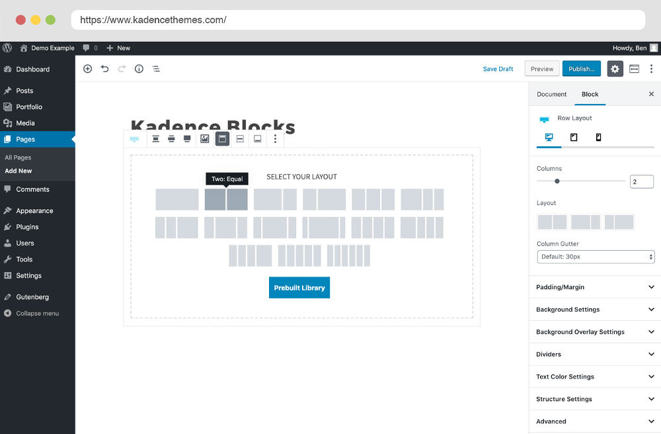Select the desktop preview icon in Row Layout
The width and height of the screenshot is (661, 434).
pyautogui.click(x=547, y=137)
